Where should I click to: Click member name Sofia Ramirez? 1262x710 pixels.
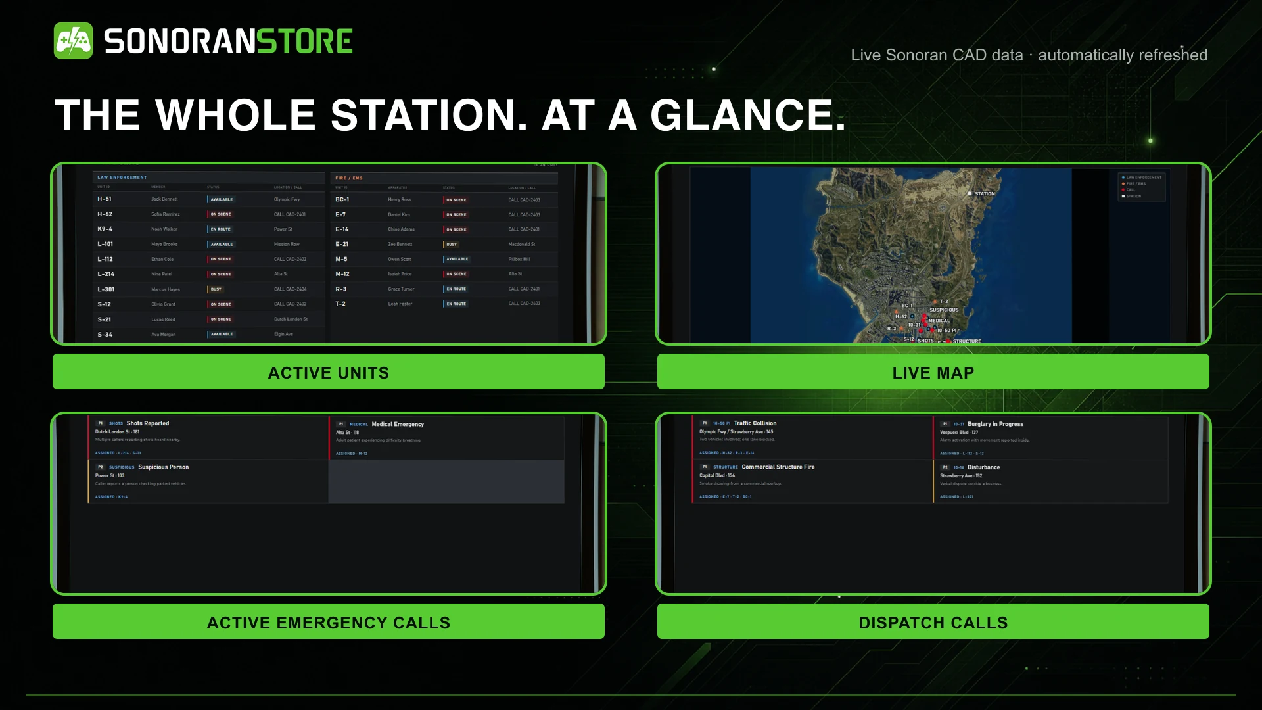pos(166,214)
